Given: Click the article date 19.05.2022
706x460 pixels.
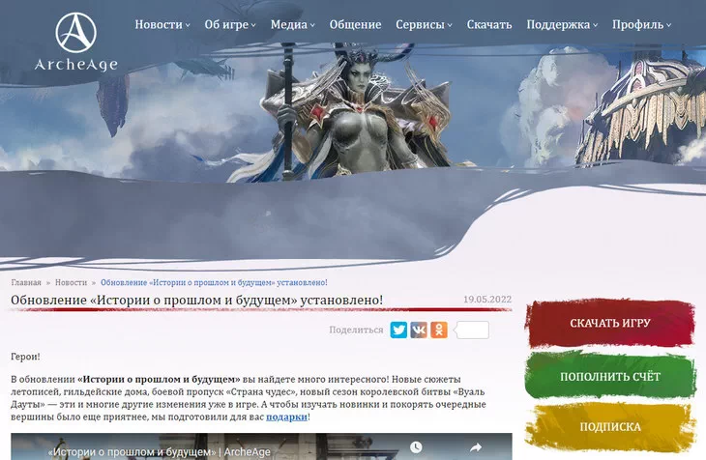Looking at the screenshot, I should [487, 300].
